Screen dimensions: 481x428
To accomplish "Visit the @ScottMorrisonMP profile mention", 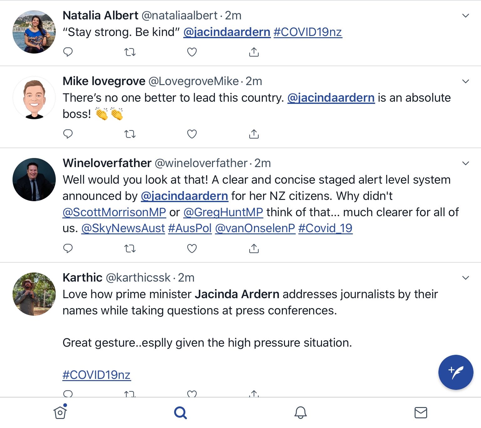I will [x=114, y=212].
